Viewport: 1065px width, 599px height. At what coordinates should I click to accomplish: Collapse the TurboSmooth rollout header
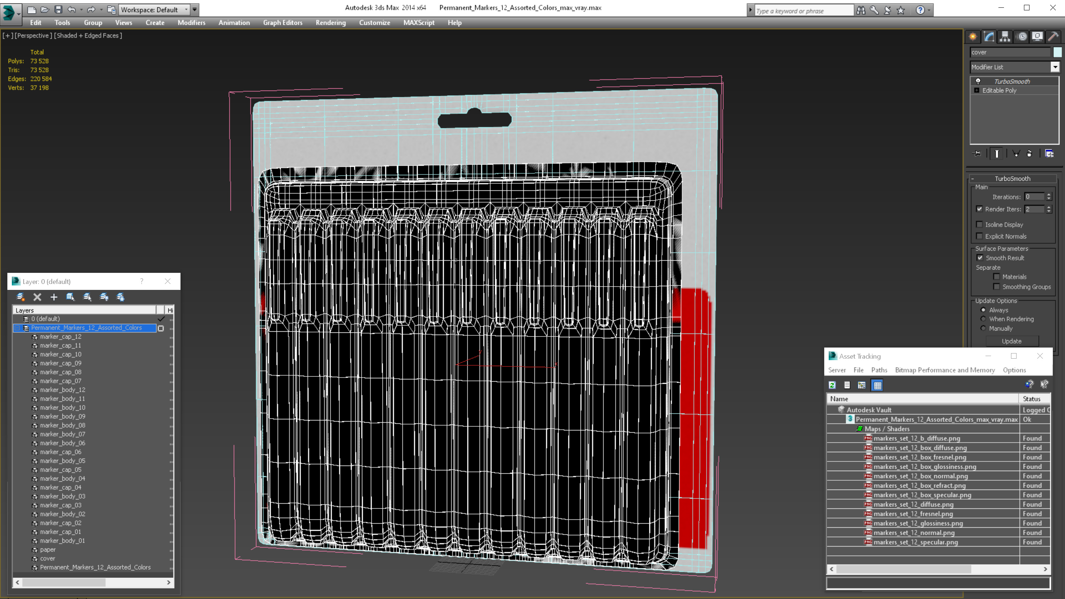(x=1012, y=179)
